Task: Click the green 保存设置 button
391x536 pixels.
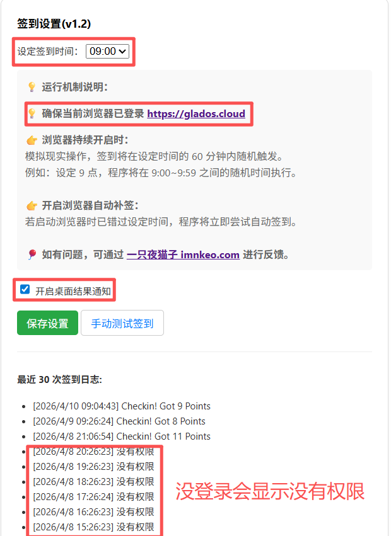Action: coord(47,322)
